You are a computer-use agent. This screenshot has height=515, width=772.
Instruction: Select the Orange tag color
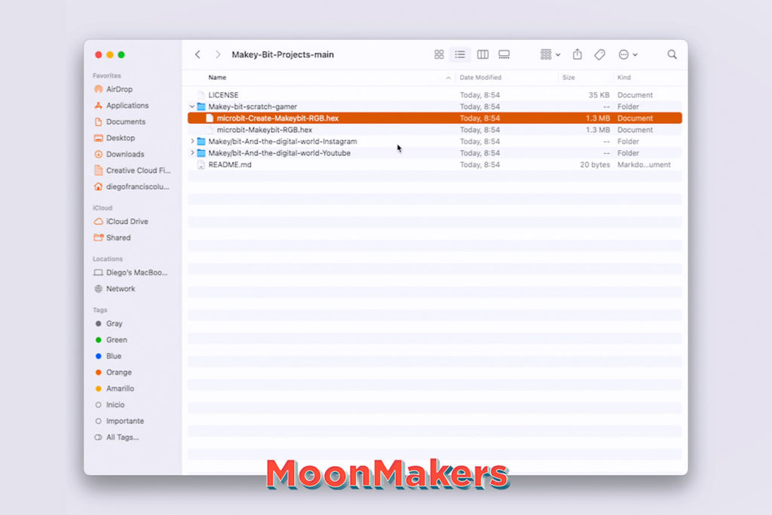118,372
